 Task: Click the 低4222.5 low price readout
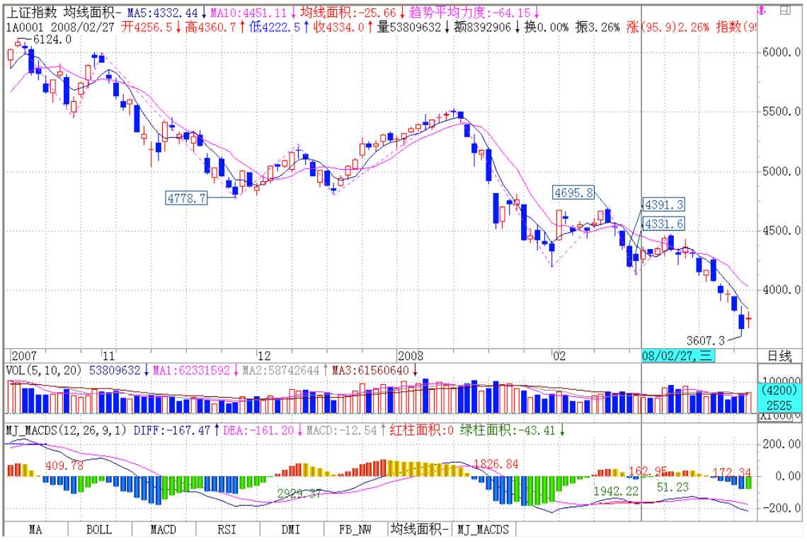[x=275, y=28]
